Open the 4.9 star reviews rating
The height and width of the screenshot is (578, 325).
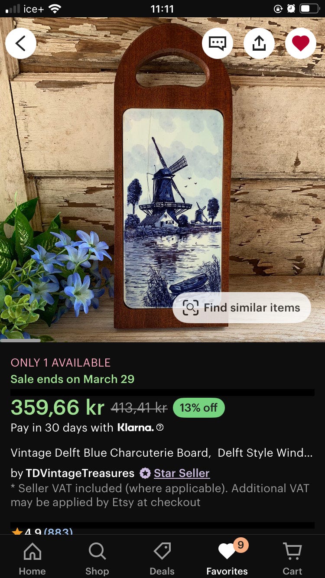[42, 532]
